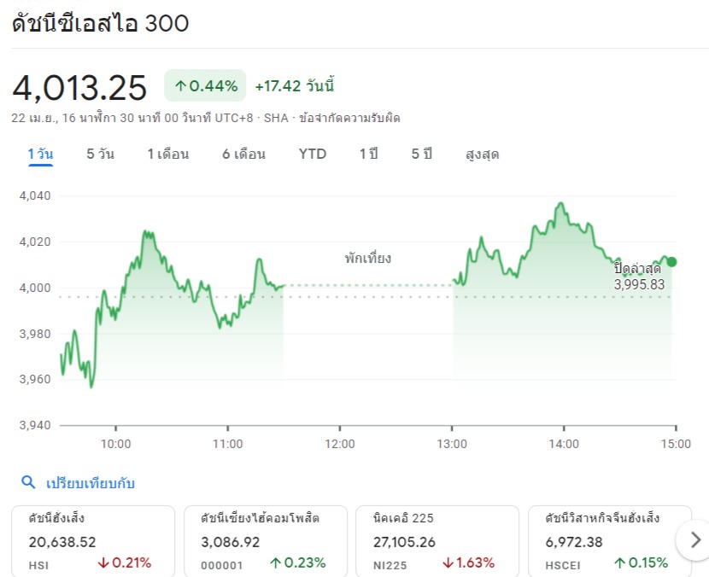Open the นิคเคอิ 225 comparison card
Viewport: 709px width, 577px height.
(x=437, y=539)
